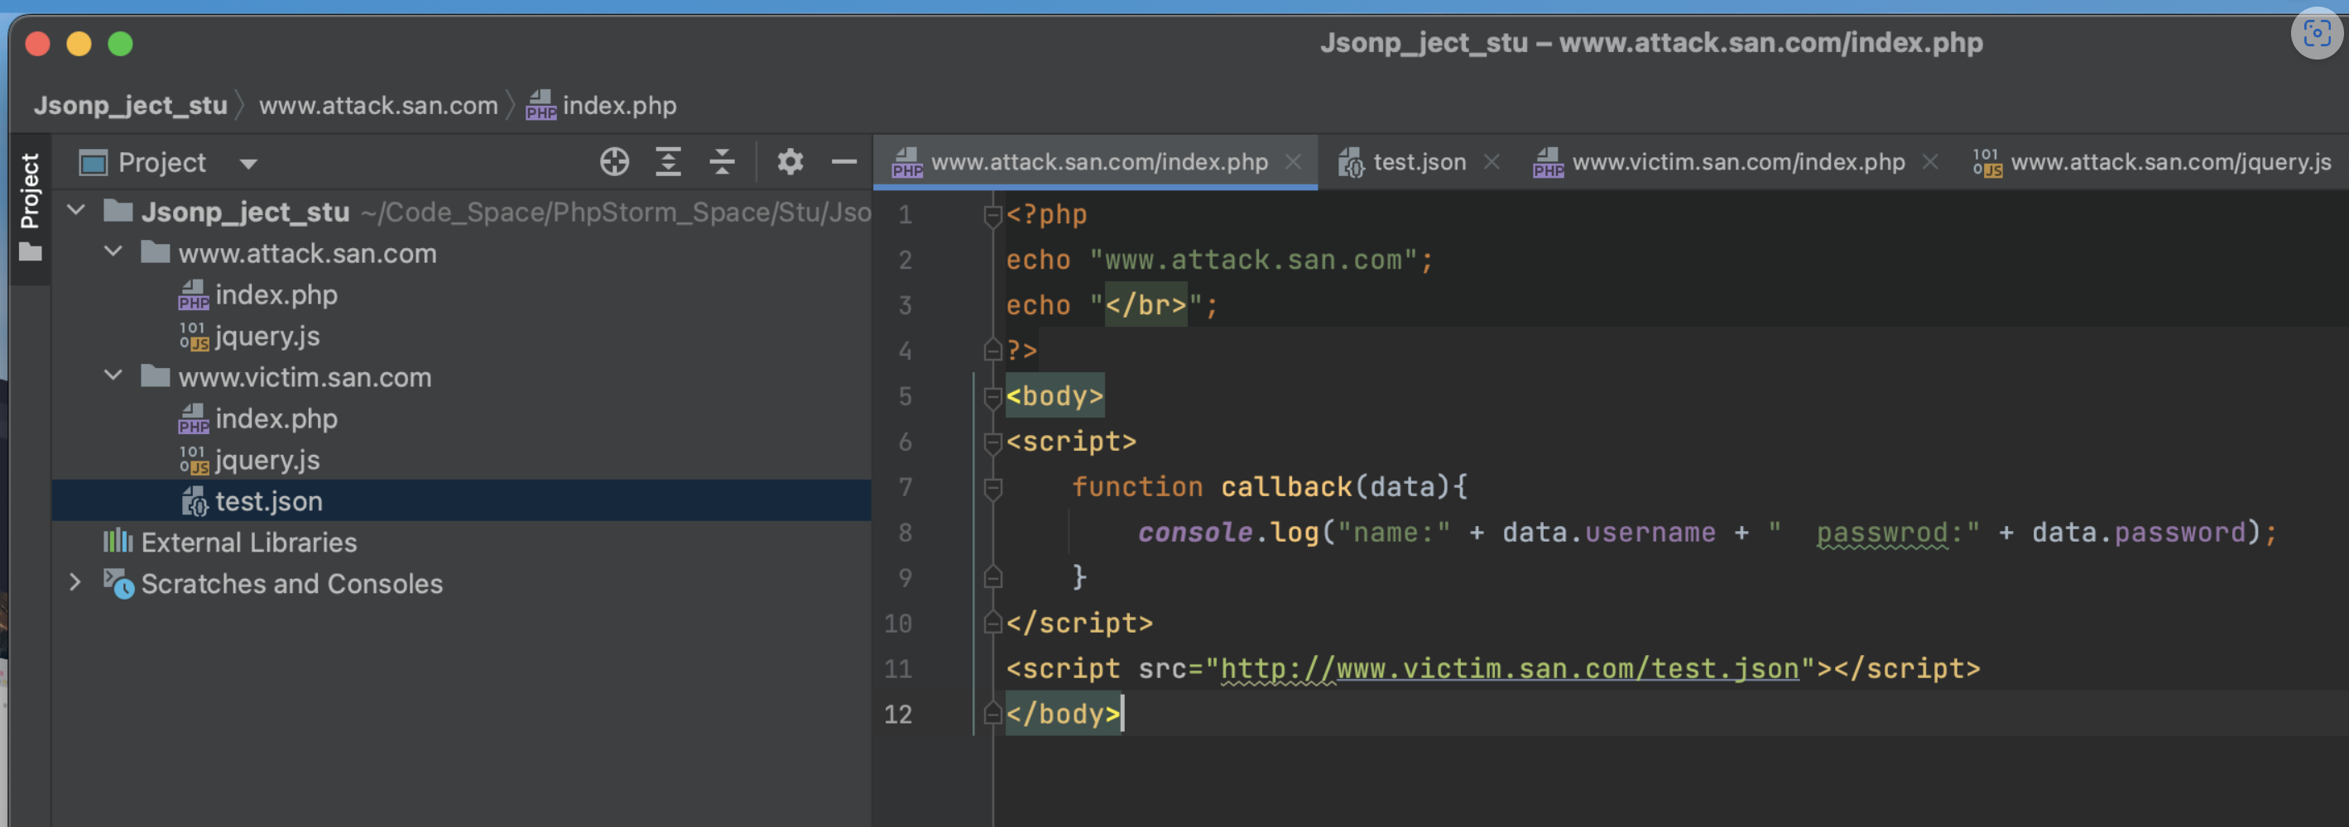Click line number 8 in the gutter
The height and width of the screenshot is (827, 2349).
click(x=905, y=533)
